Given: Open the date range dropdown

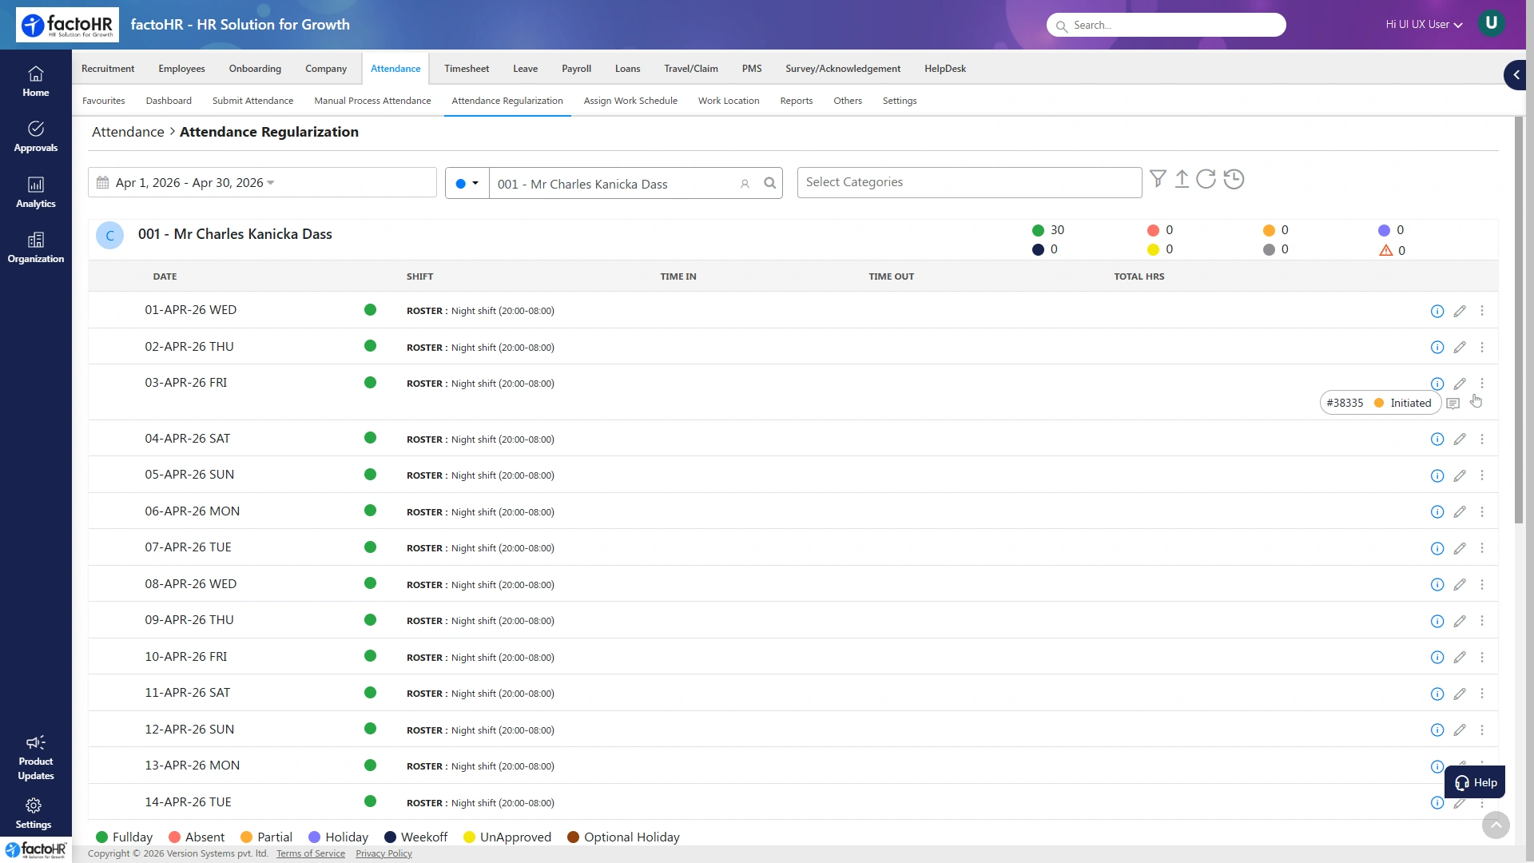Looking at the screenshot, I should pos(262,182).
